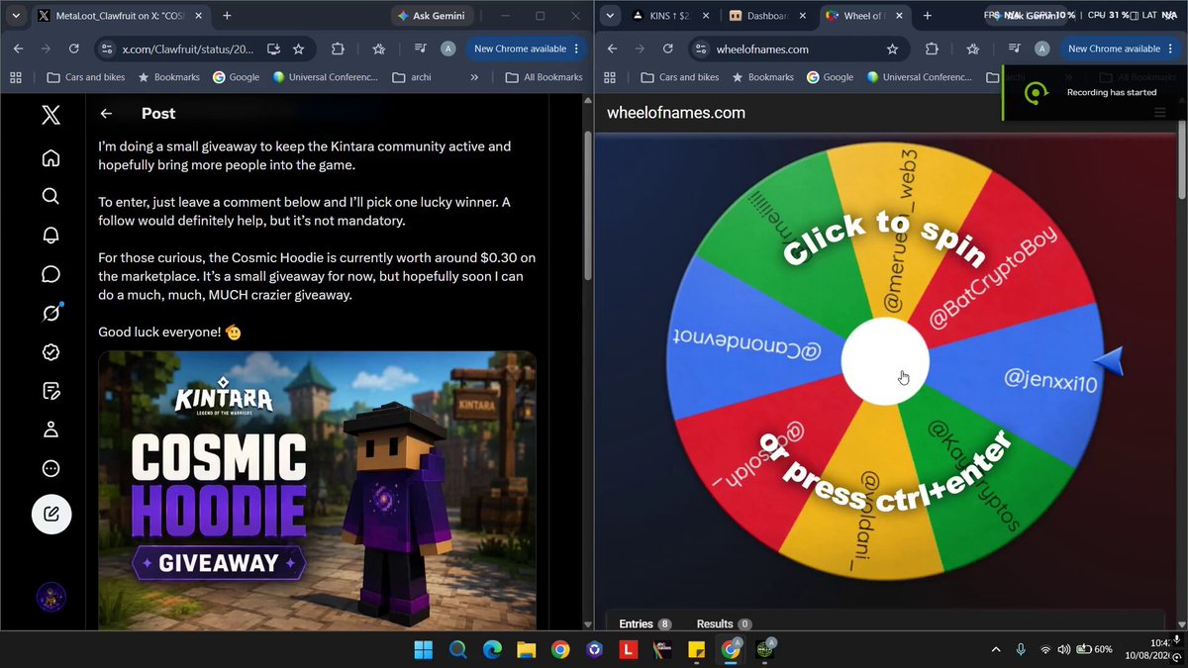Bookmark wheelofnames.com with the star icon
The image size is (1188, 668).
(892, 48)
